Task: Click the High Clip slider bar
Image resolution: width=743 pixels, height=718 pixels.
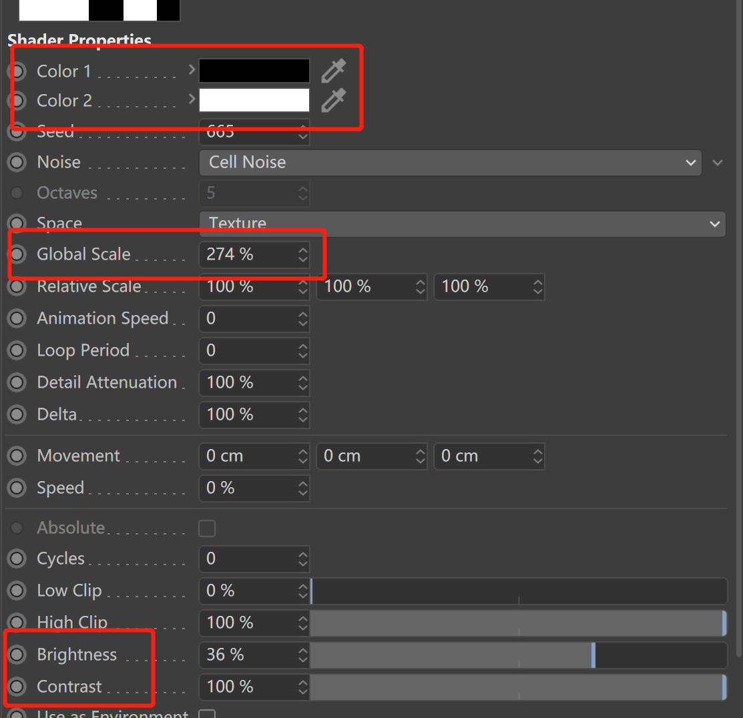Action: coord(519,623)
